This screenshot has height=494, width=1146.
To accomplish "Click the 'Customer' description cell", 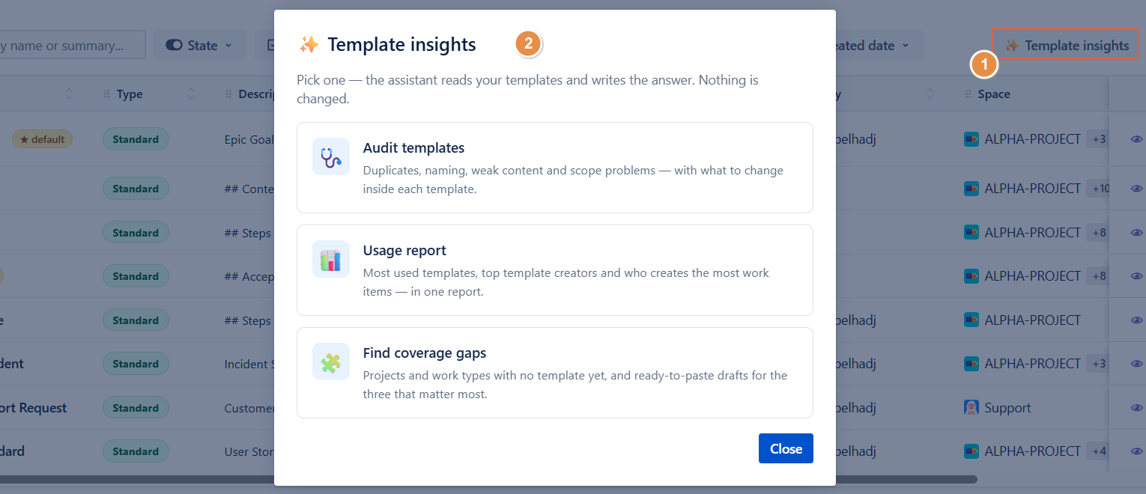I will (x=249, y=408).
